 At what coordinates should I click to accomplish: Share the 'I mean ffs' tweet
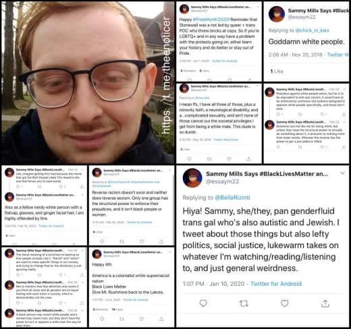[248, 158]
